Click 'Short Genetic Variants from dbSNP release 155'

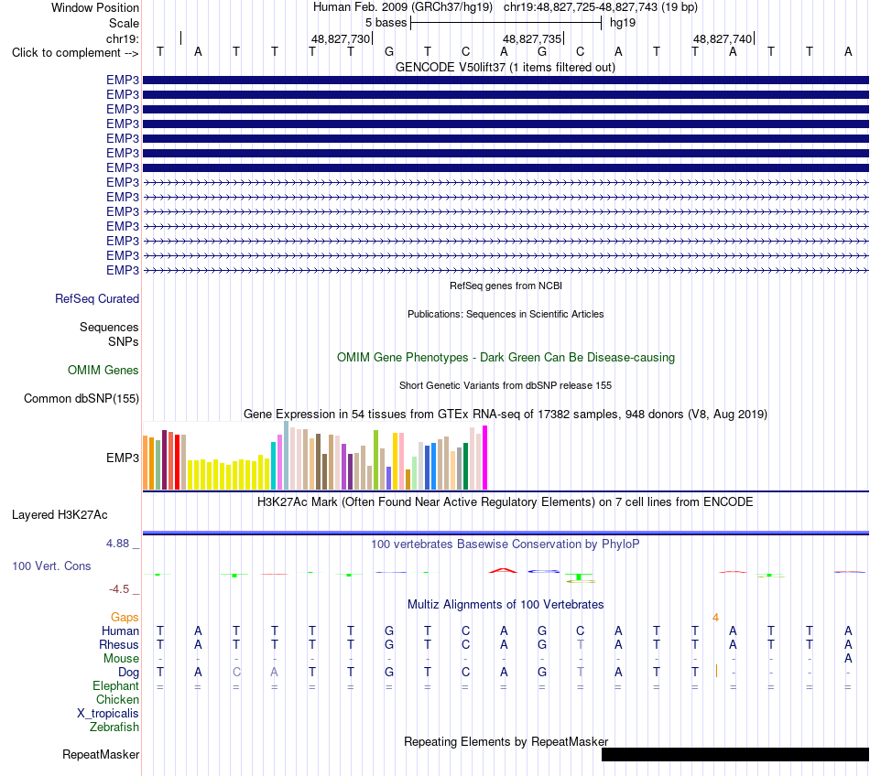(x=506, y=386)
